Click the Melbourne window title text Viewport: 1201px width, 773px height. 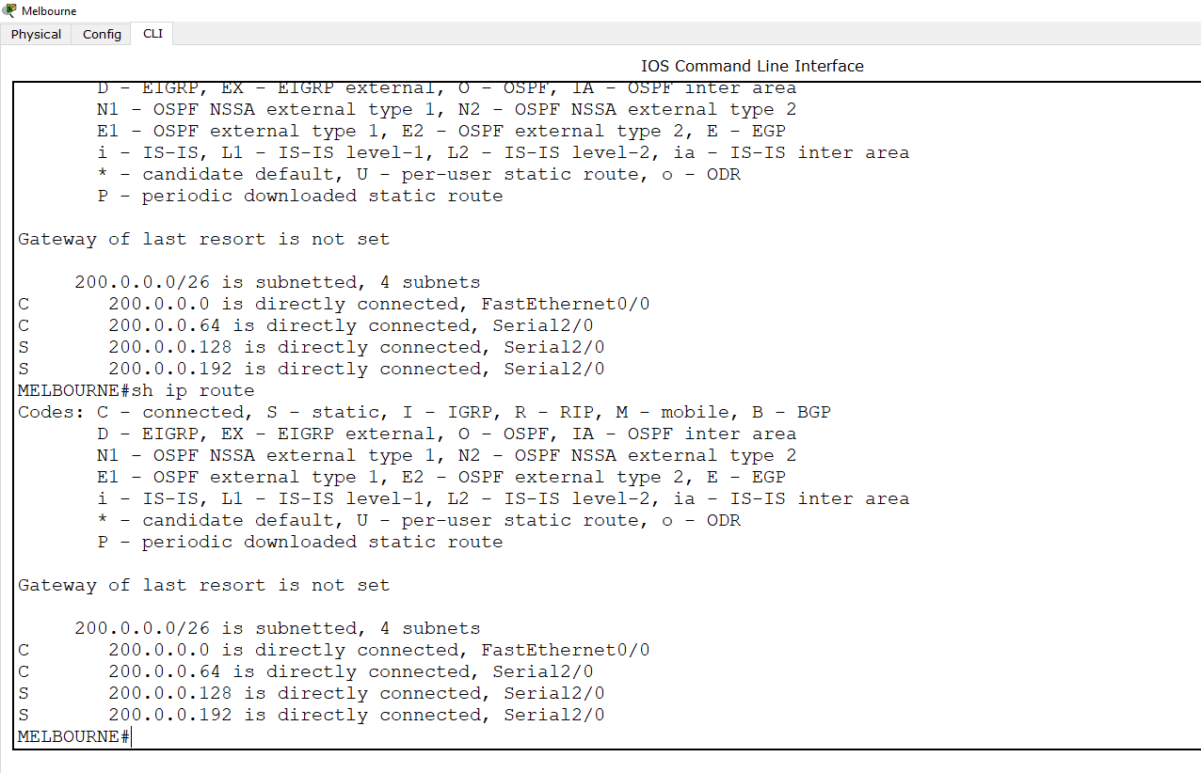(x=49, y=11)
